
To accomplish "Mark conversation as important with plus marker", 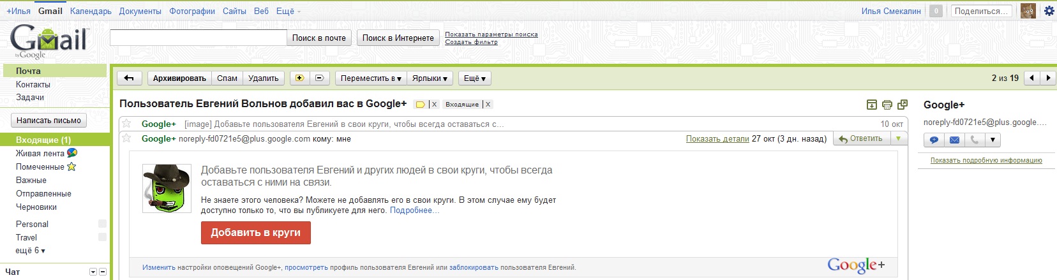I will pyautogui.click(x=299, y=78).
